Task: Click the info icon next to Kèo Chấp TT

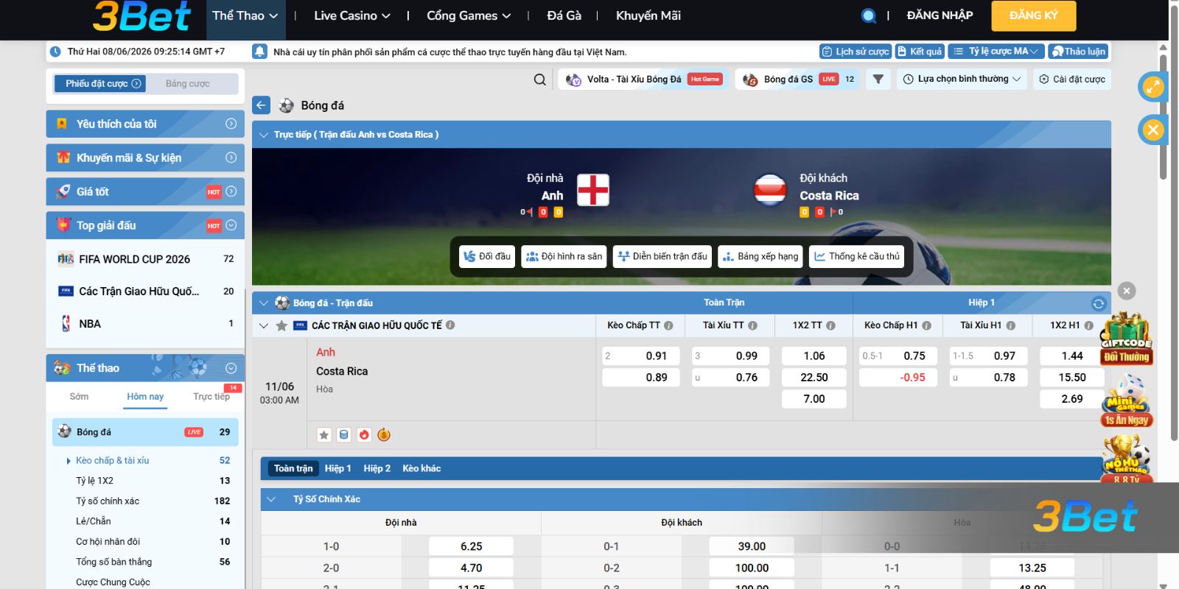Action: pyautogui.click(x=668, y=325)
